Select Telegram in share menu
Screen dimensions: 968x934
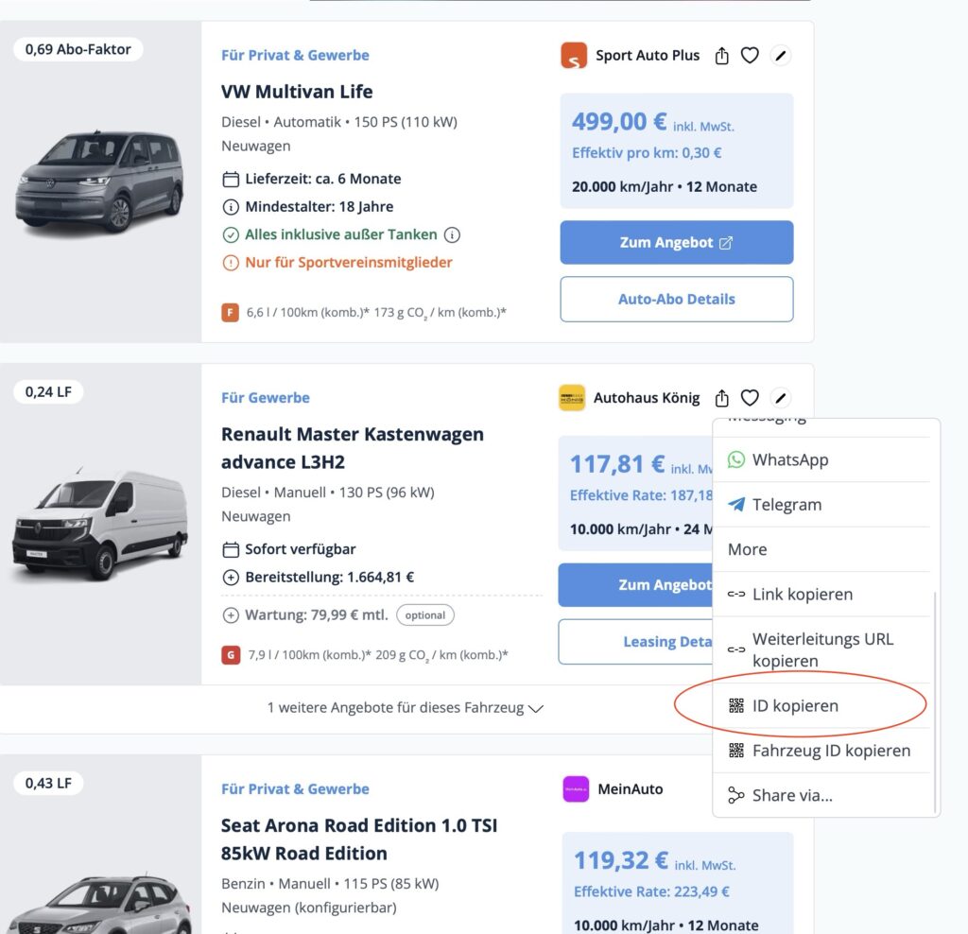tap(786, 505)
